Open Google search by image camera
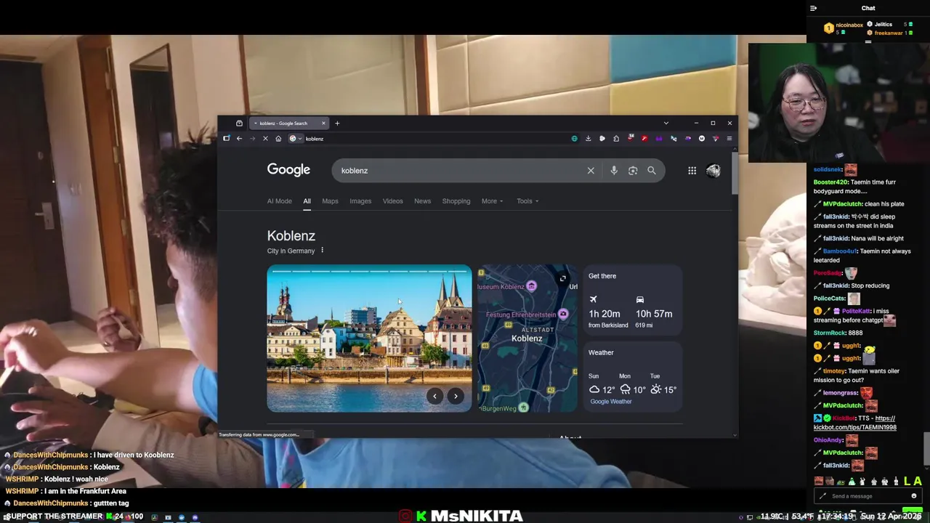The image size is (930, 523). click(x=633, y=171)
